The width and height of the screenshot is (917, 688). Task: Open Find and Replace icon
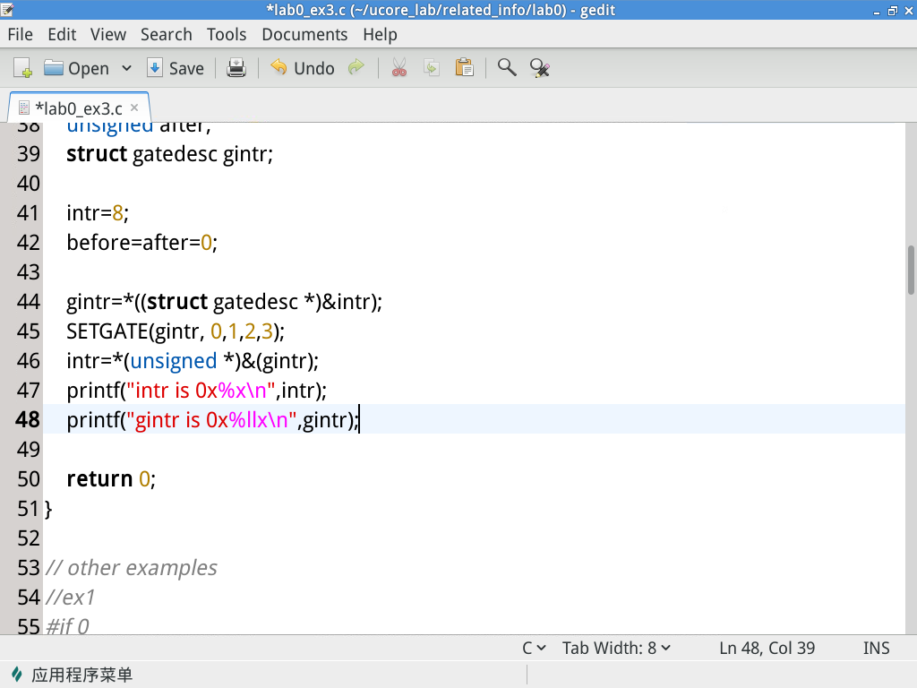coord(539,68)
